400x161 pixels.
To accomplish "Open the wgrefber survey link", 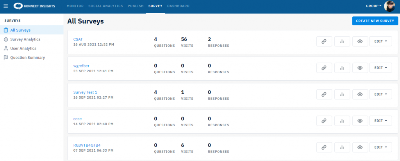I will tap(81, 66).
